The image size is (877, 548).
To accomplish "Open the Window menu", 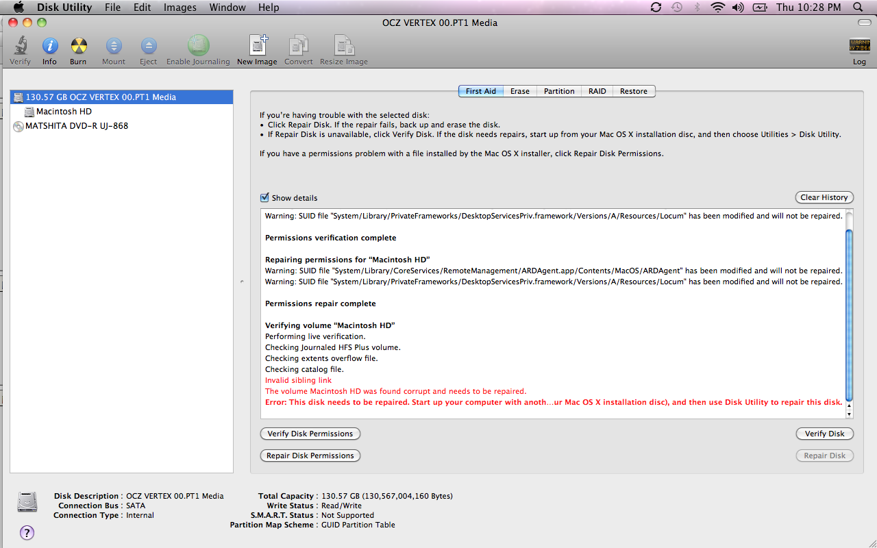I will (x=227, y=8).
